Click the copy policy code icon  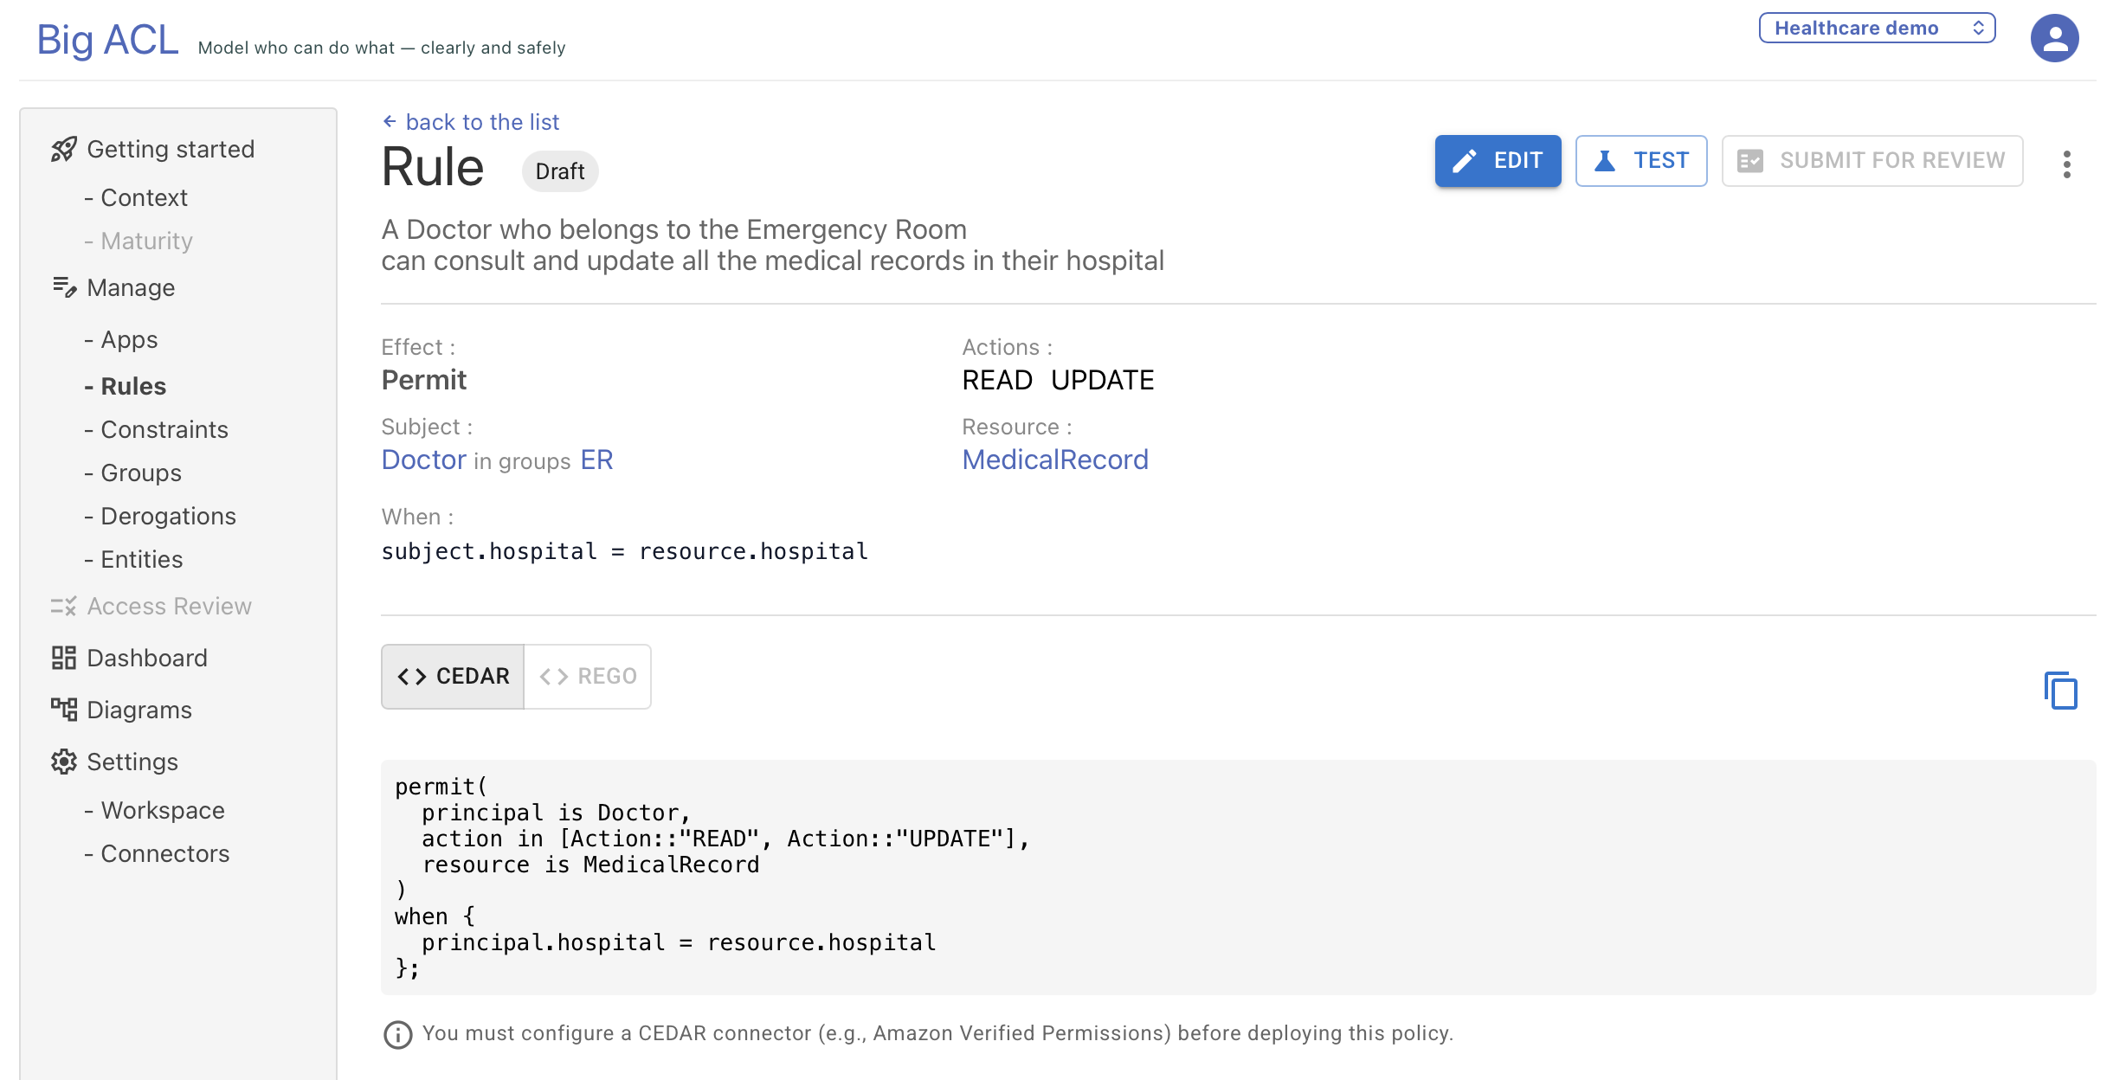point(2060,691)
